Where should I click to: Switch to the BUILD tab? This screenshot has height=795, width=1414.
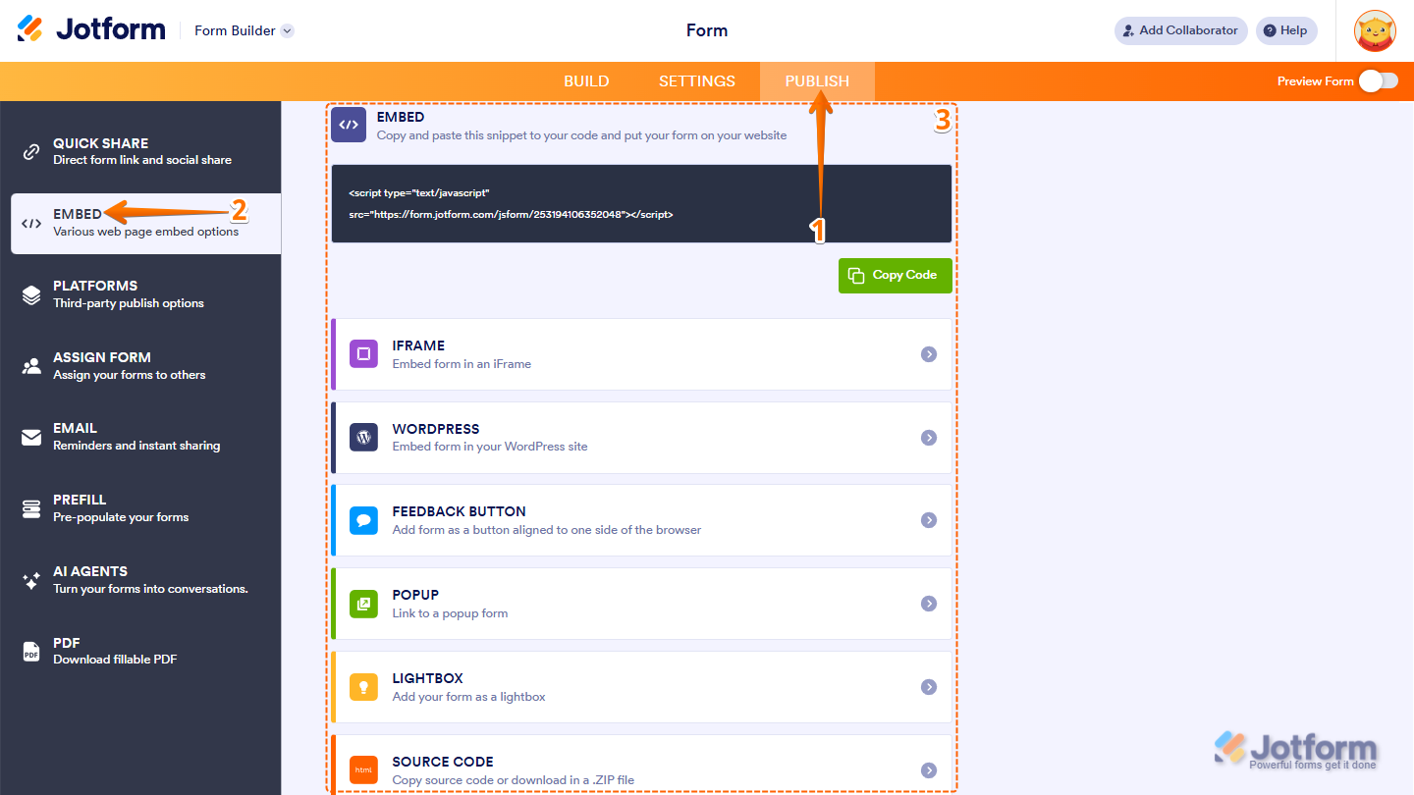586,80
